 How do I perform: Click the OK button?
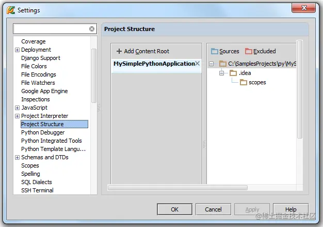coord(175,209)
